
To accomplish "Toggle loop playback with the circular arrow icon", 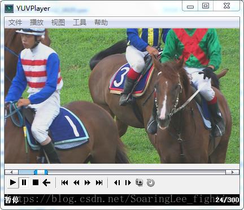I will tap(151, 182).
